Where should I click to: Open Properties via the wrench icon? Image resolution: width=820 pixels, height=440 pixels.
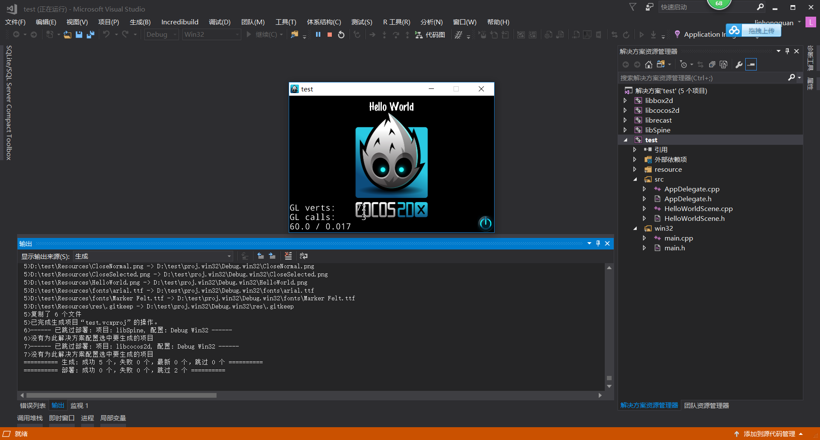(739, 65)
